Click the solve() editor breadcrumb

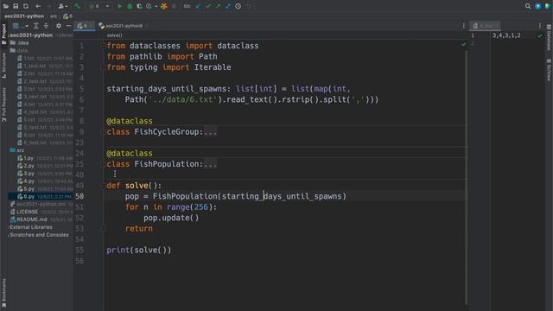[x=115, y=35]
